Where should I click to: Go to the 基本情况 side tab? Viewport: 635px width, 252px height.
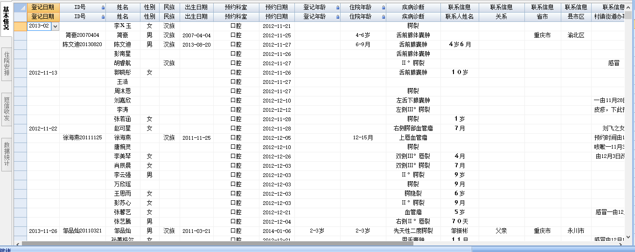7,19
